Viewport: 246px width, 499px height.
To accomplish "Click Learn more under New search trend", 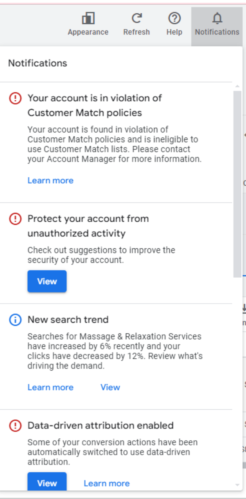I will (x=50, y=387).
